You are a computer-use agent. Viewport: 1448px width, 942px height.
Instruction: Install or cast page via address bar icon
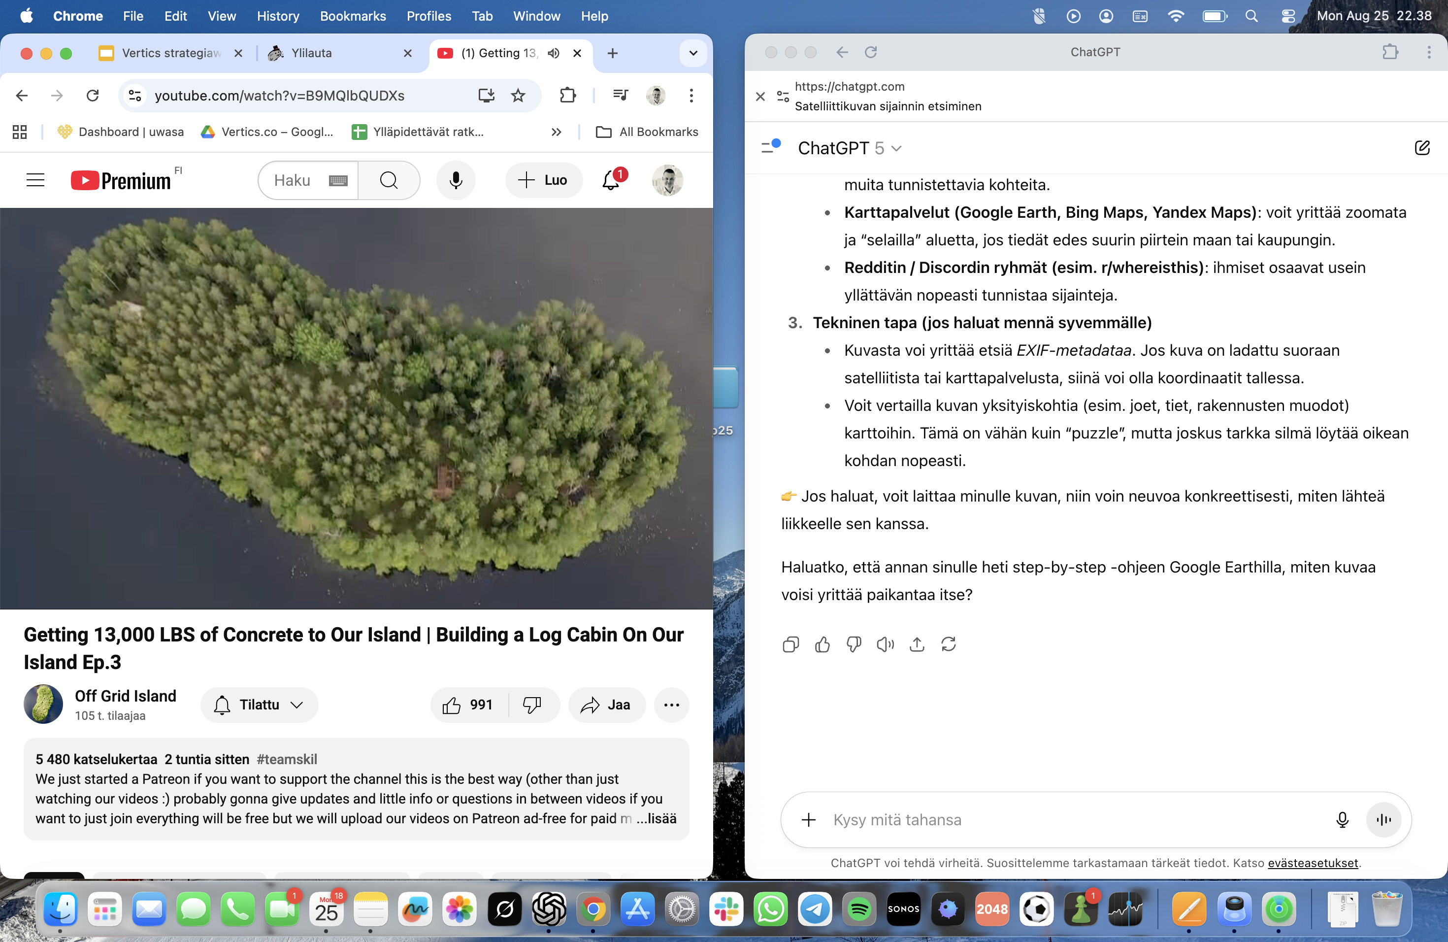coord(487,96)
